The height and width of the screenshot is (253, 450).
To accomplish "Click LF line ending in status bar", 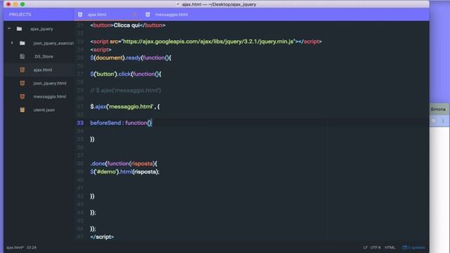I will point(365,247).
